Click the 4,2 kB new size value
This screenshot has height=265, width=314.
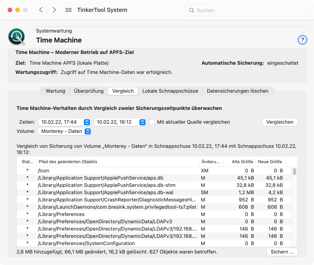(x=276, y=193)
